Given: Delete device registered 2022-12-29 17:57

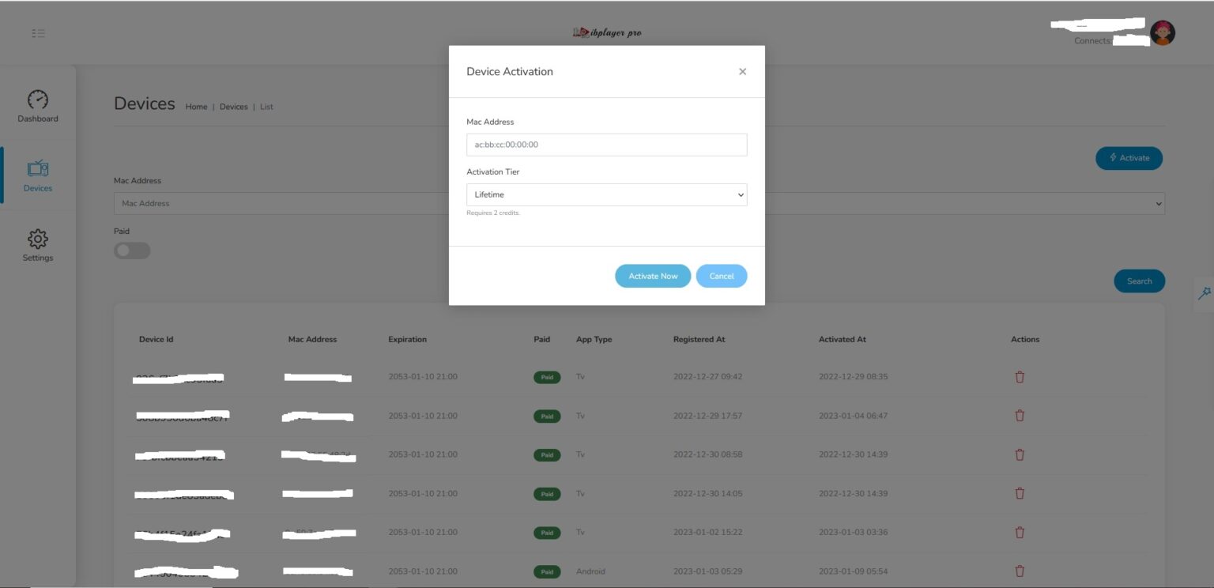Looking at the screenshot, I should 1019,416.
